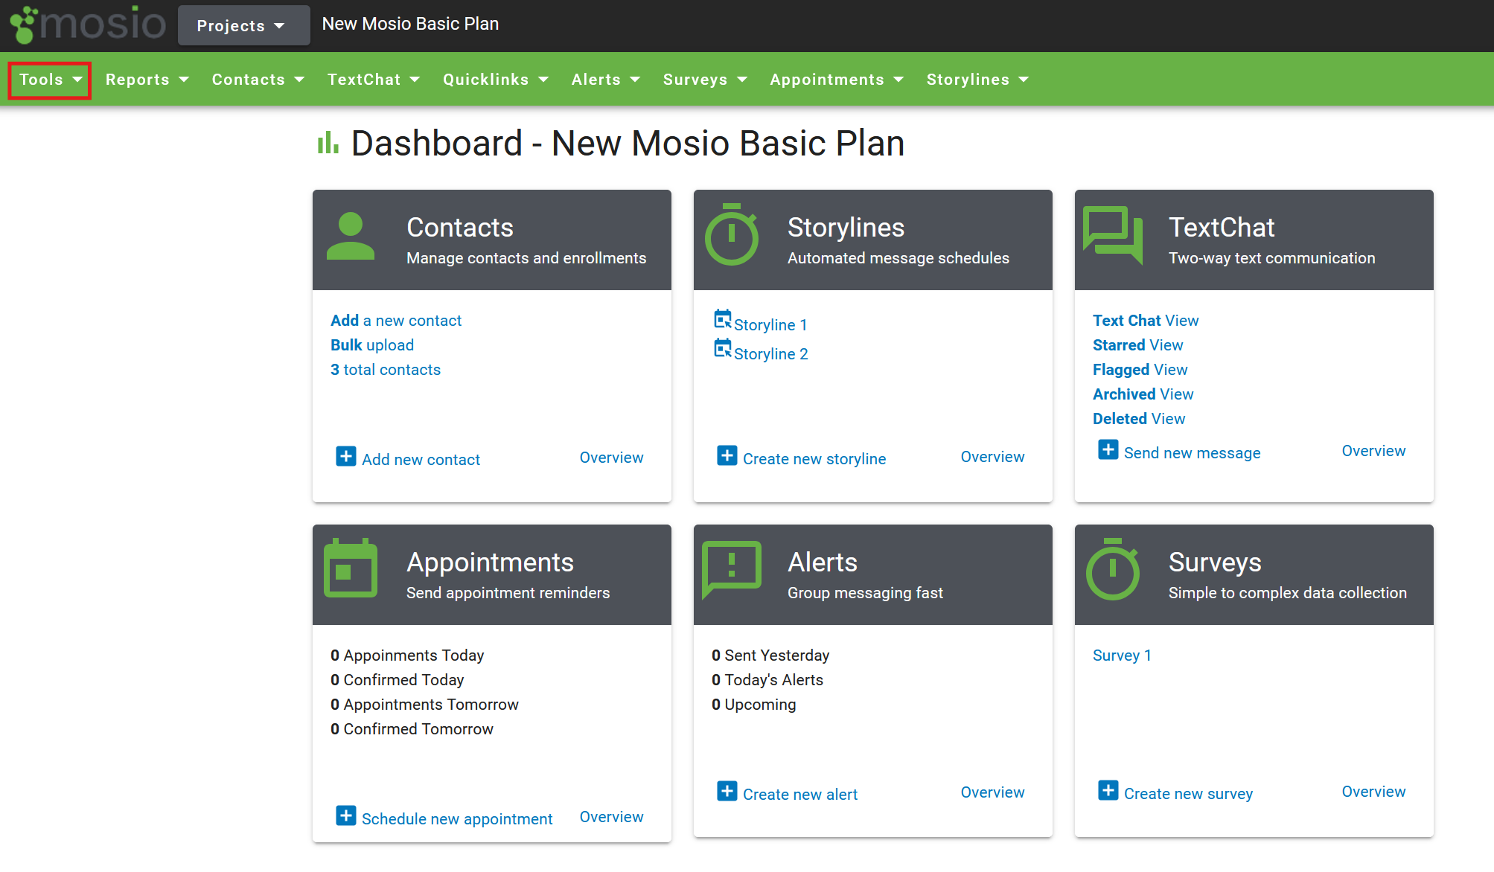Expand the Alerts menu in navbar
This screenshot has height=872, width=1494.
pos(606,80)
